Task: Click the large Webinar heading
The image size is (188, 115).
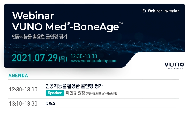Action: click(33, 16)
